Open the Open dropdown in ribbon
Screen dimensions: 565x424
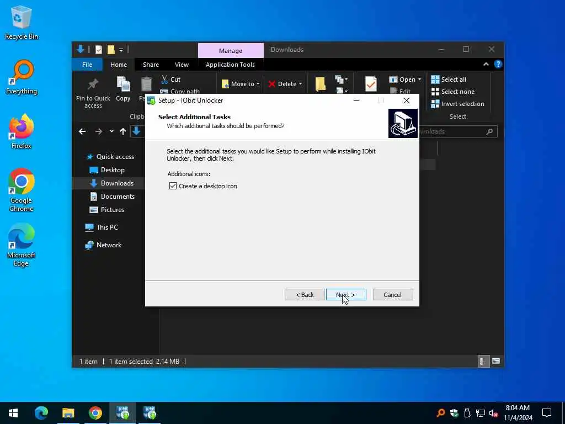coord(405,79)
